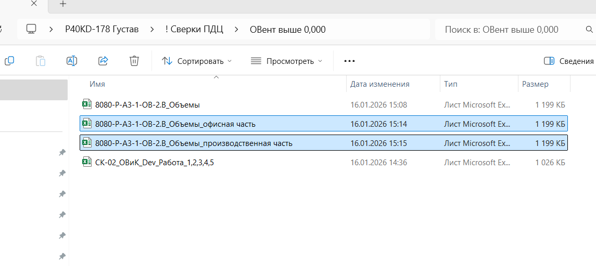Click Excel icon of 8080-Р-А3-1-ОВ-2.В_Объемы file
The image size is (596, 266).
[x=87, y=104]
